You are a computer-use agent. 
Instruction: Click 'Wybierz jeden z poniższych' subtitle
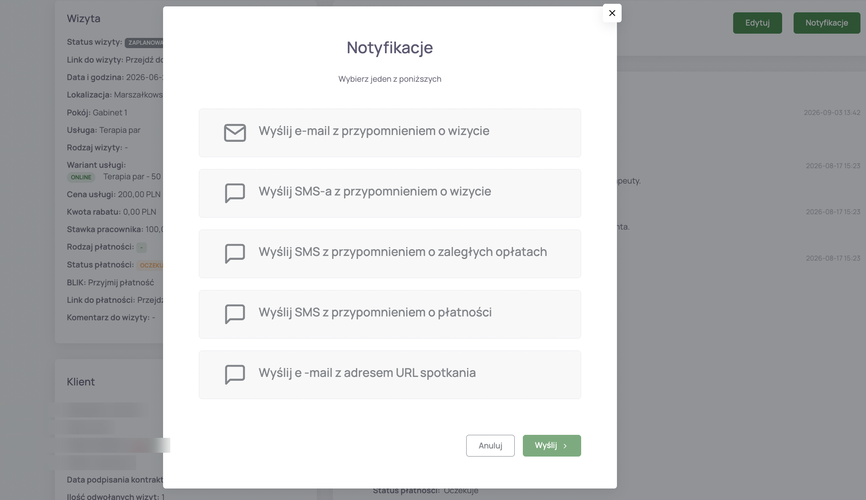pos(390,79)
